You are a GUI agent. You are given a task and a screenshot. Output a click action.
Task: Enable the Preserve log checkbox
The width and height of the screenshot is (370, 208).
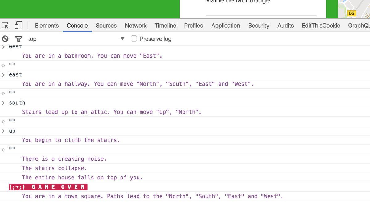(134, 39)
